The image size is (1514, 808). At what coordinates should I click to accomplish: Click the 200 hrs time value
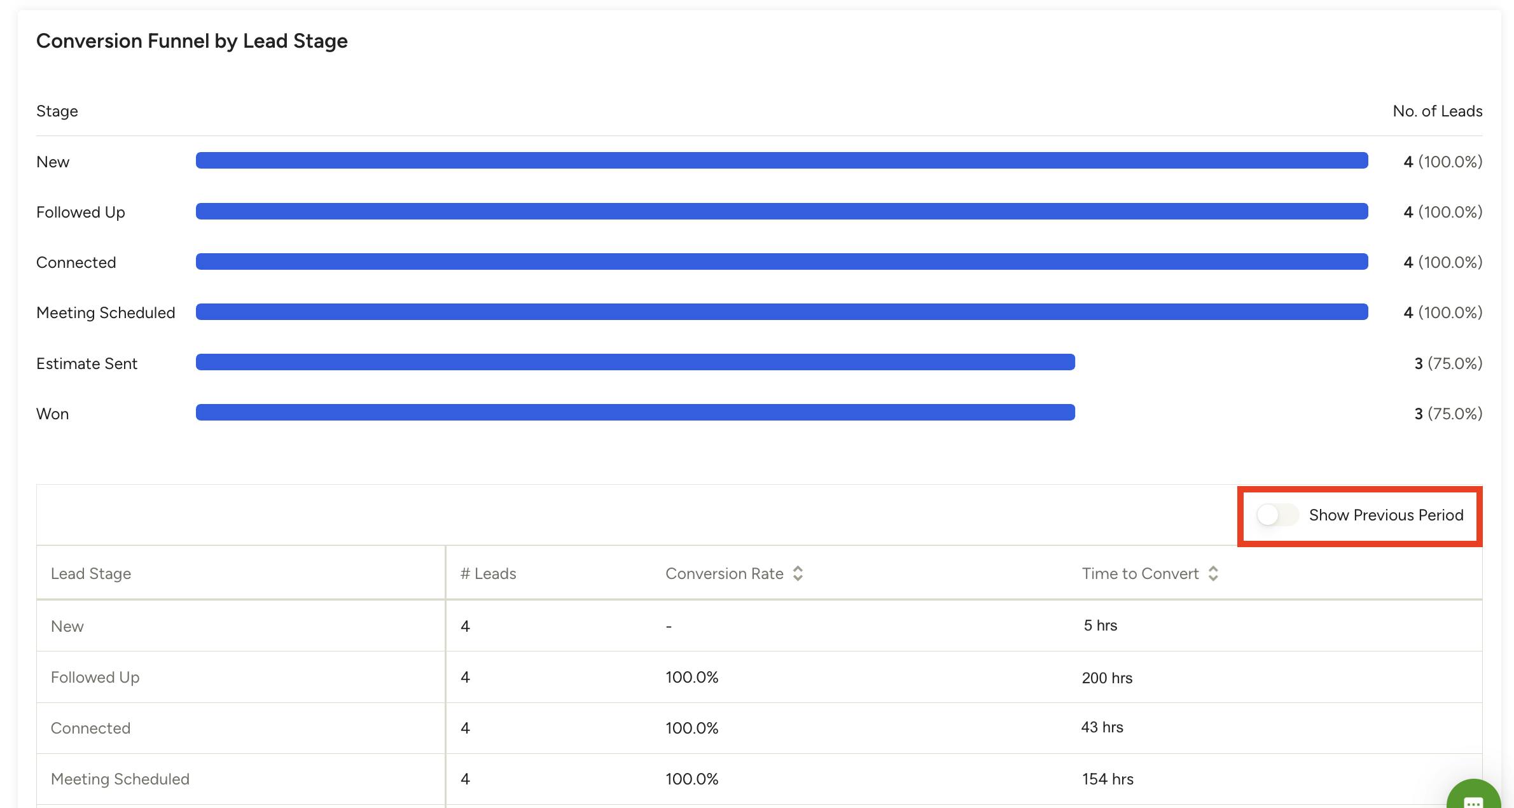[x=1107, y=678]
